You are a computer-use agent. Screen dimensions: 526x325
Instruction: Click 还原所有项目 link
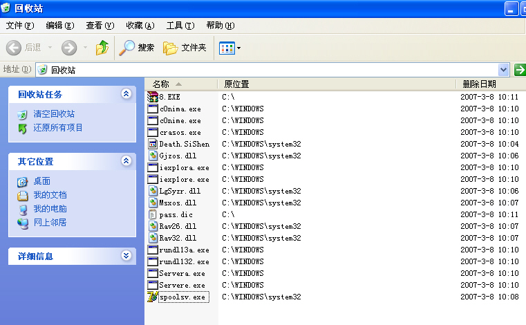pyautogui.click(x=57, y=128)
